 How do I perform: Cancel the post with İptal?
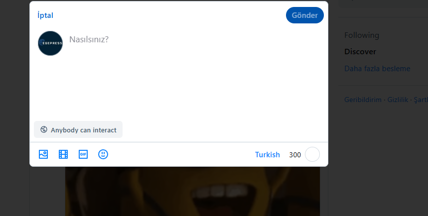(45, 15)
